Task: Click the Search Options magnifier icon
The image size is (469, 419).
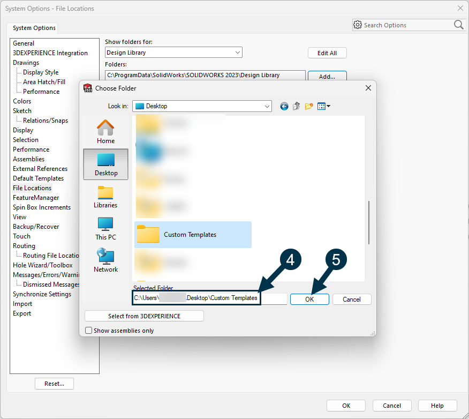Action: coord(458,25)
